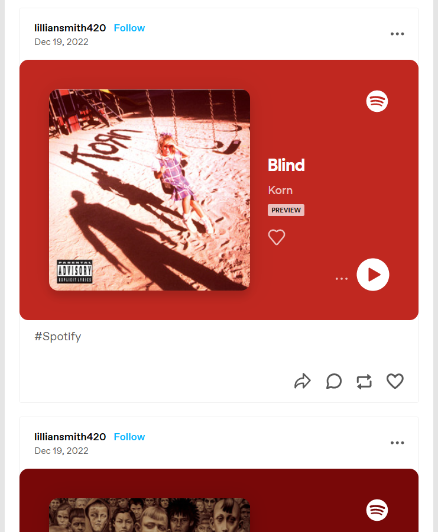The image size is (438, 532).
Task: Open the Korn artist link
Action: click(280, 191)
